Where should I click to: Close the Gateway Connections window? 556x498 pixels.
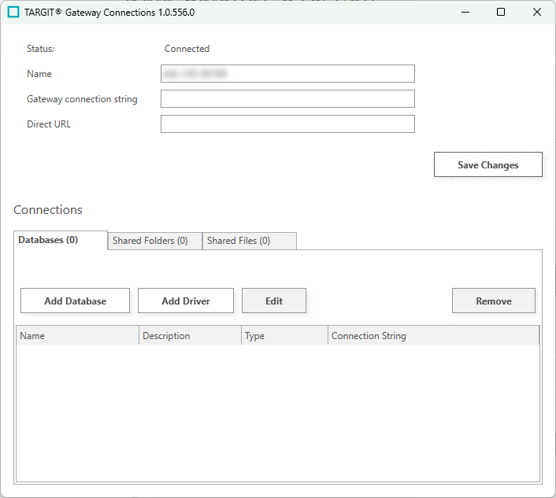click(537, 12)
